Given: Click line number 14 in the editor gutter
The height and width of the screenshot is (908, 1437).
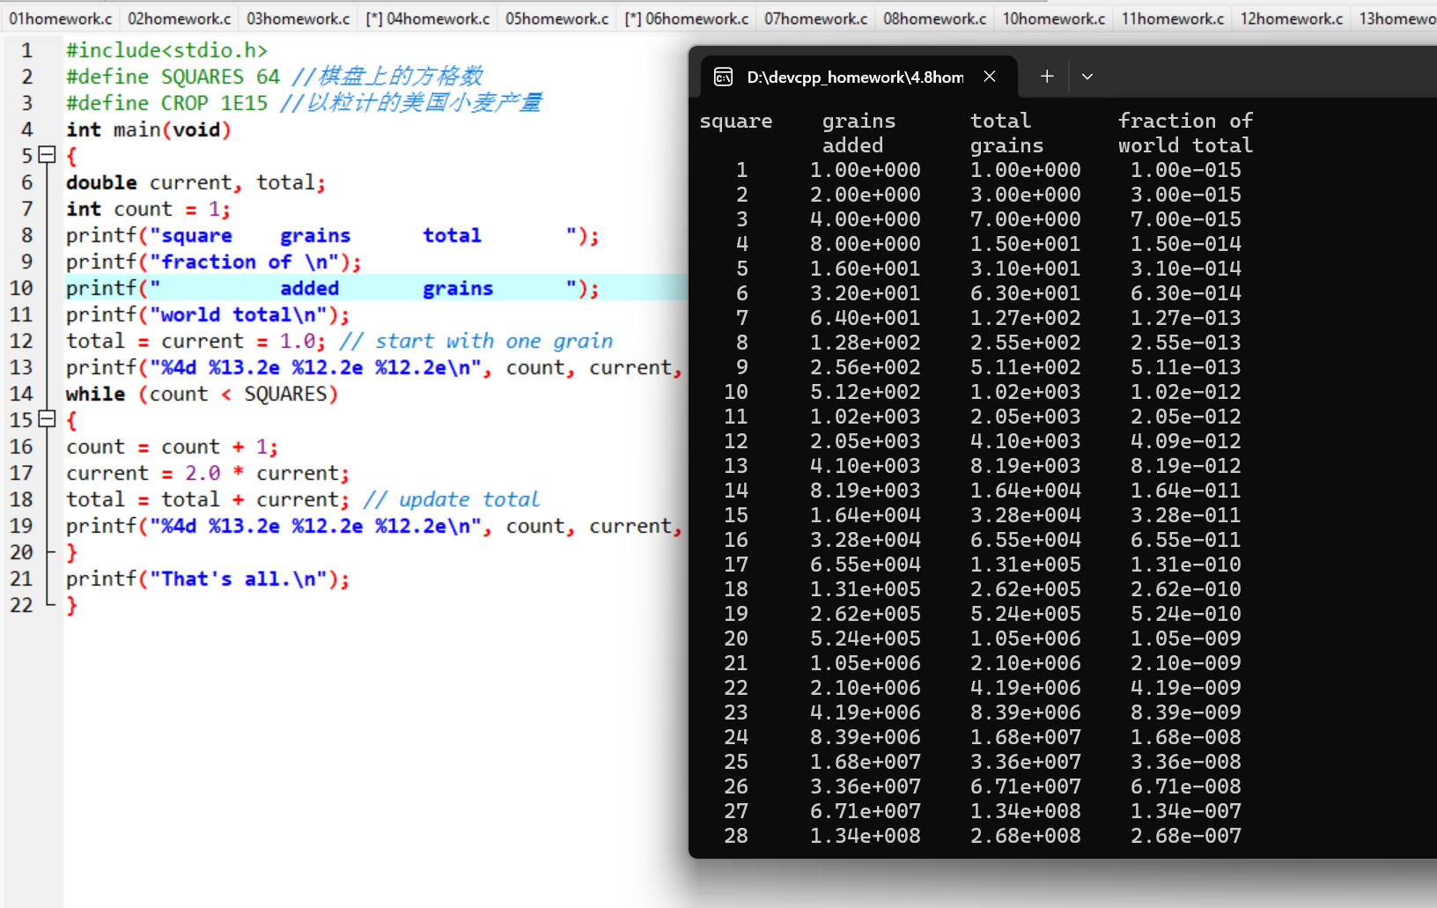Looking at the screenshot, I should (x=21, y=394).
